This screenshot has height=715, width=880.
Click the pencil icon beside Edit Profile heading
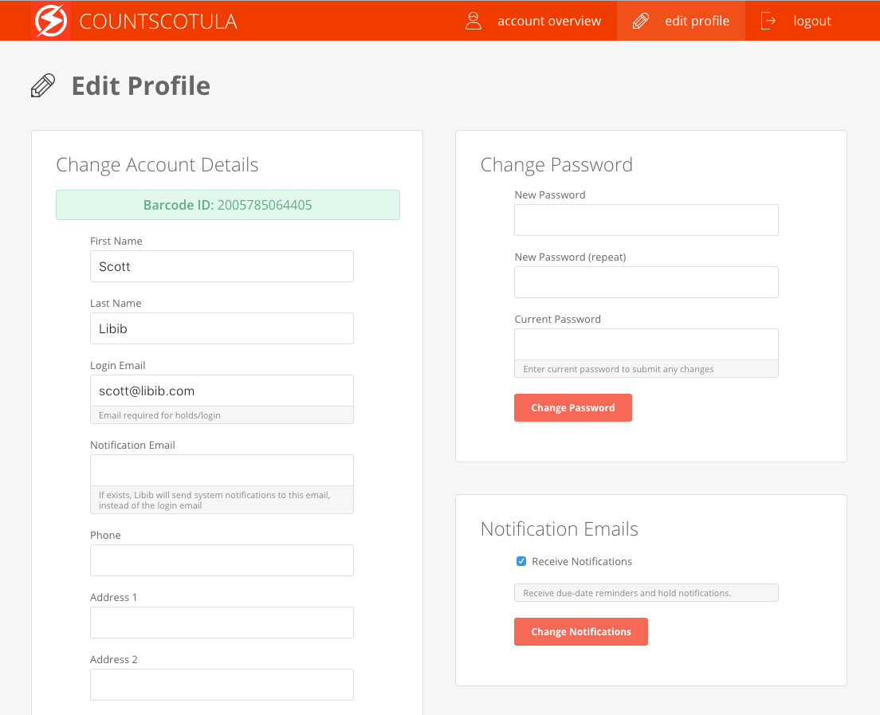click(43, 85)
